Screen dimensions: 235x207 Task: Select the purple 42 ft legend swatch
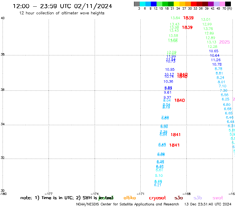211,4
